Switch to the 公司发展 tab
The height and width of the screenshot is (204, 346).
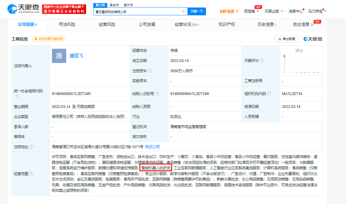pos(147,25)
